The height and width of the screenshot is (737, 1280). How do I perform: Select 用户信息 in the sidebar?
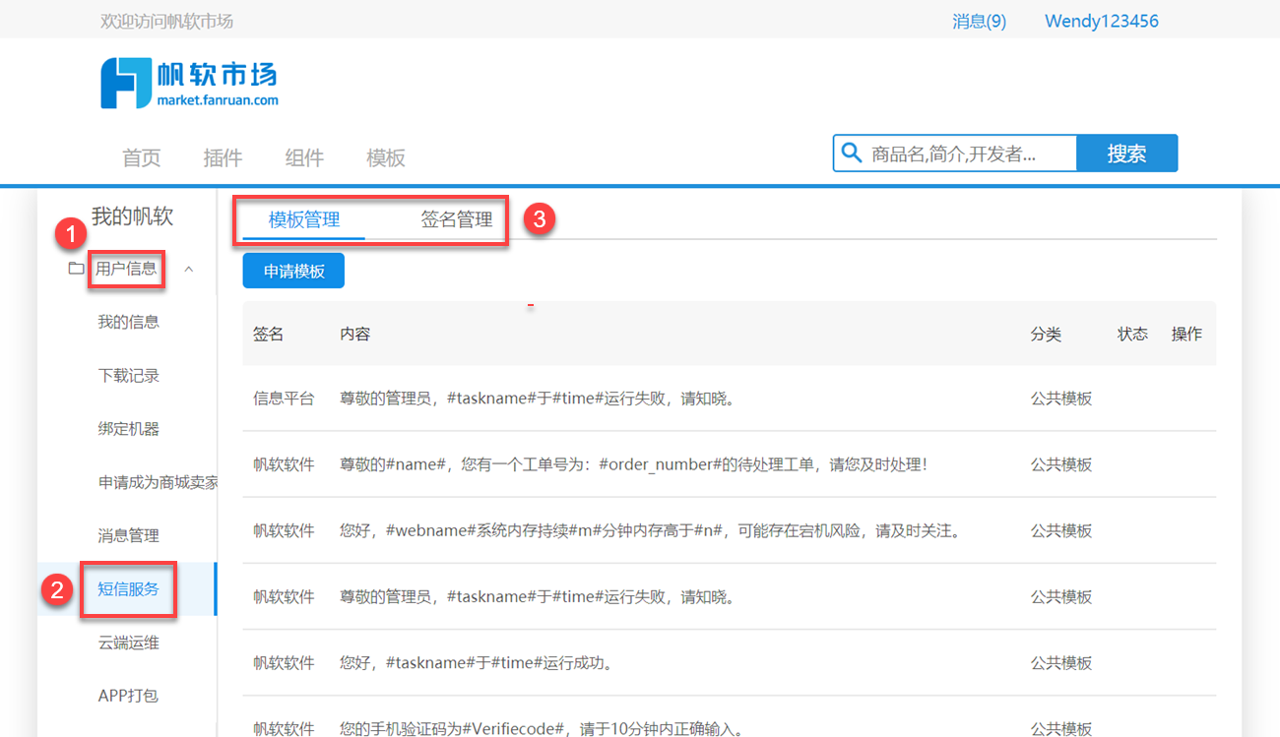[126, 269]
